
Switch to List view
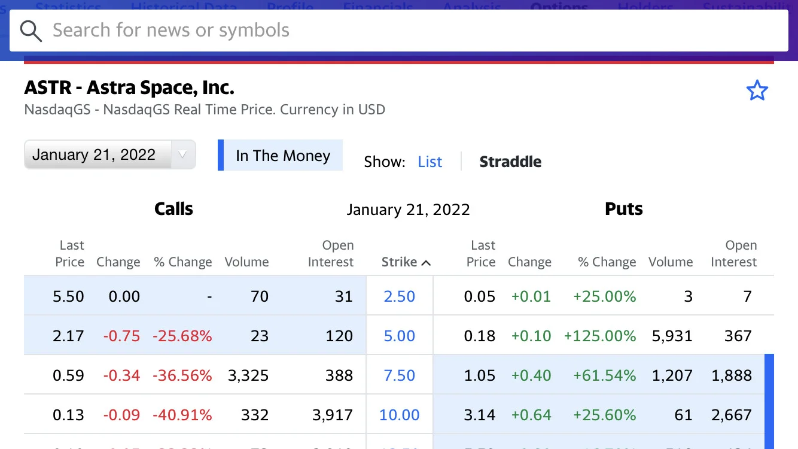pyautogui.click(x=430, y=162)
